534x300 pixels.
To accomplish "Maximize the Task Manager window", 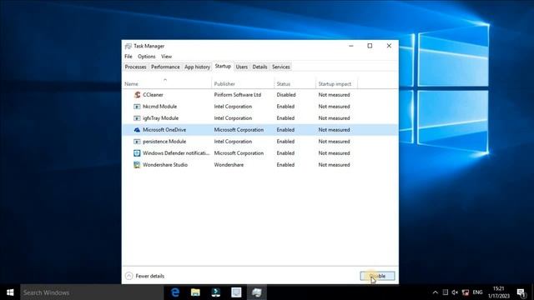I will click(x=370, y=46).
